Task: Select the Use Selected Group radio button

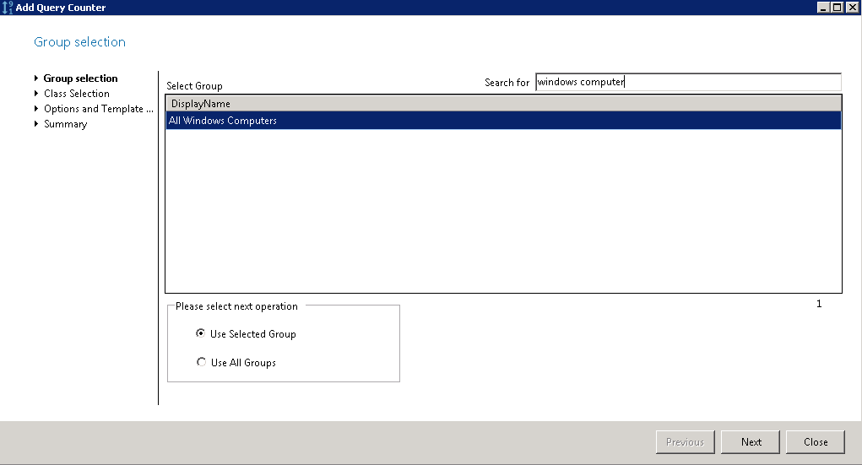Action: pyautogui.click(x=201, y=333)
